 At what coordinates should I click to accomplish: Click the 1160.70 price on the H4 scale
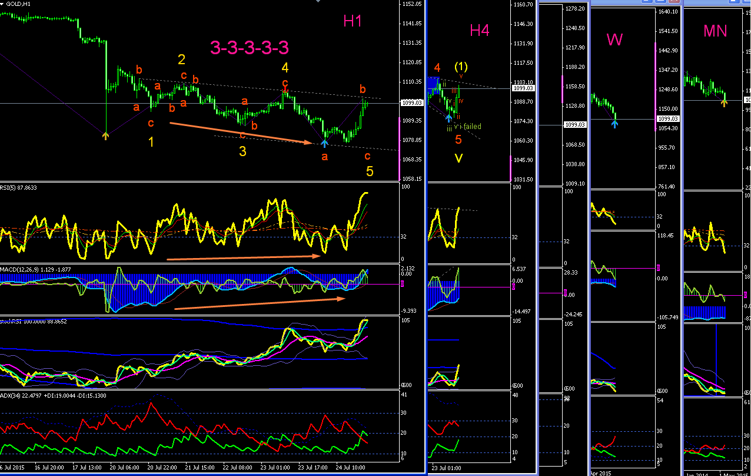point(523,5)
